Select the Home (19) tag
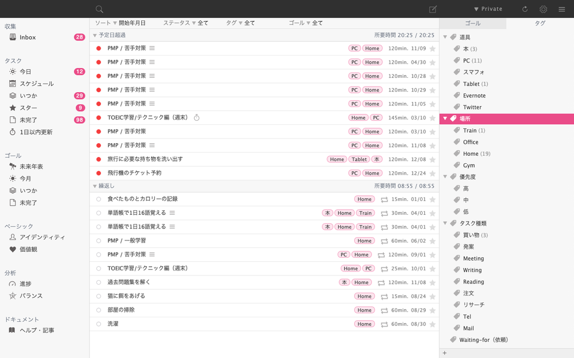This screenshot has width=574, height=358. click(x=476, y=154)
